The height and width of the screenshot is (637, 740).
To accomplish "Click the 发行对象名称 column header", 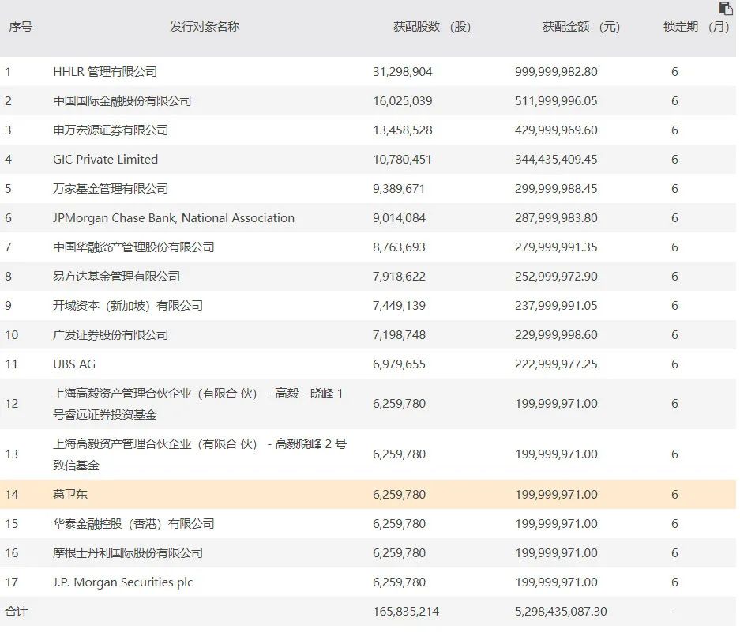I will pyautogui.click(x=204, y=27).
